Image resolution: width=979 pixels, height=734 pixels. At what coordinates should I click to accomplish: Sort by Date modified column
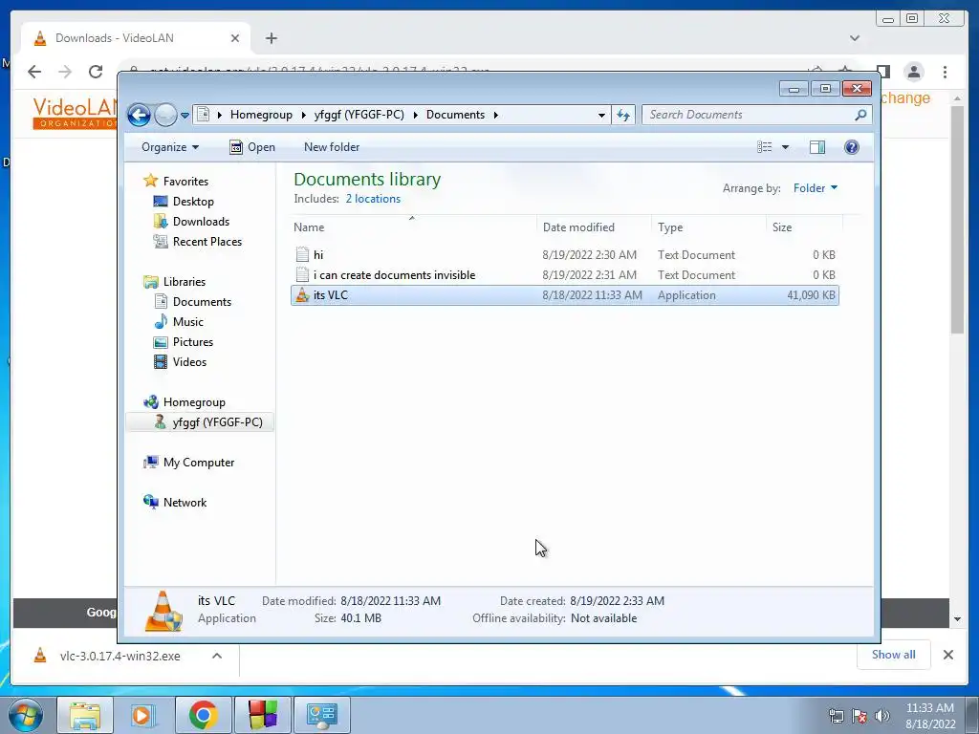(x=593, y=227)
